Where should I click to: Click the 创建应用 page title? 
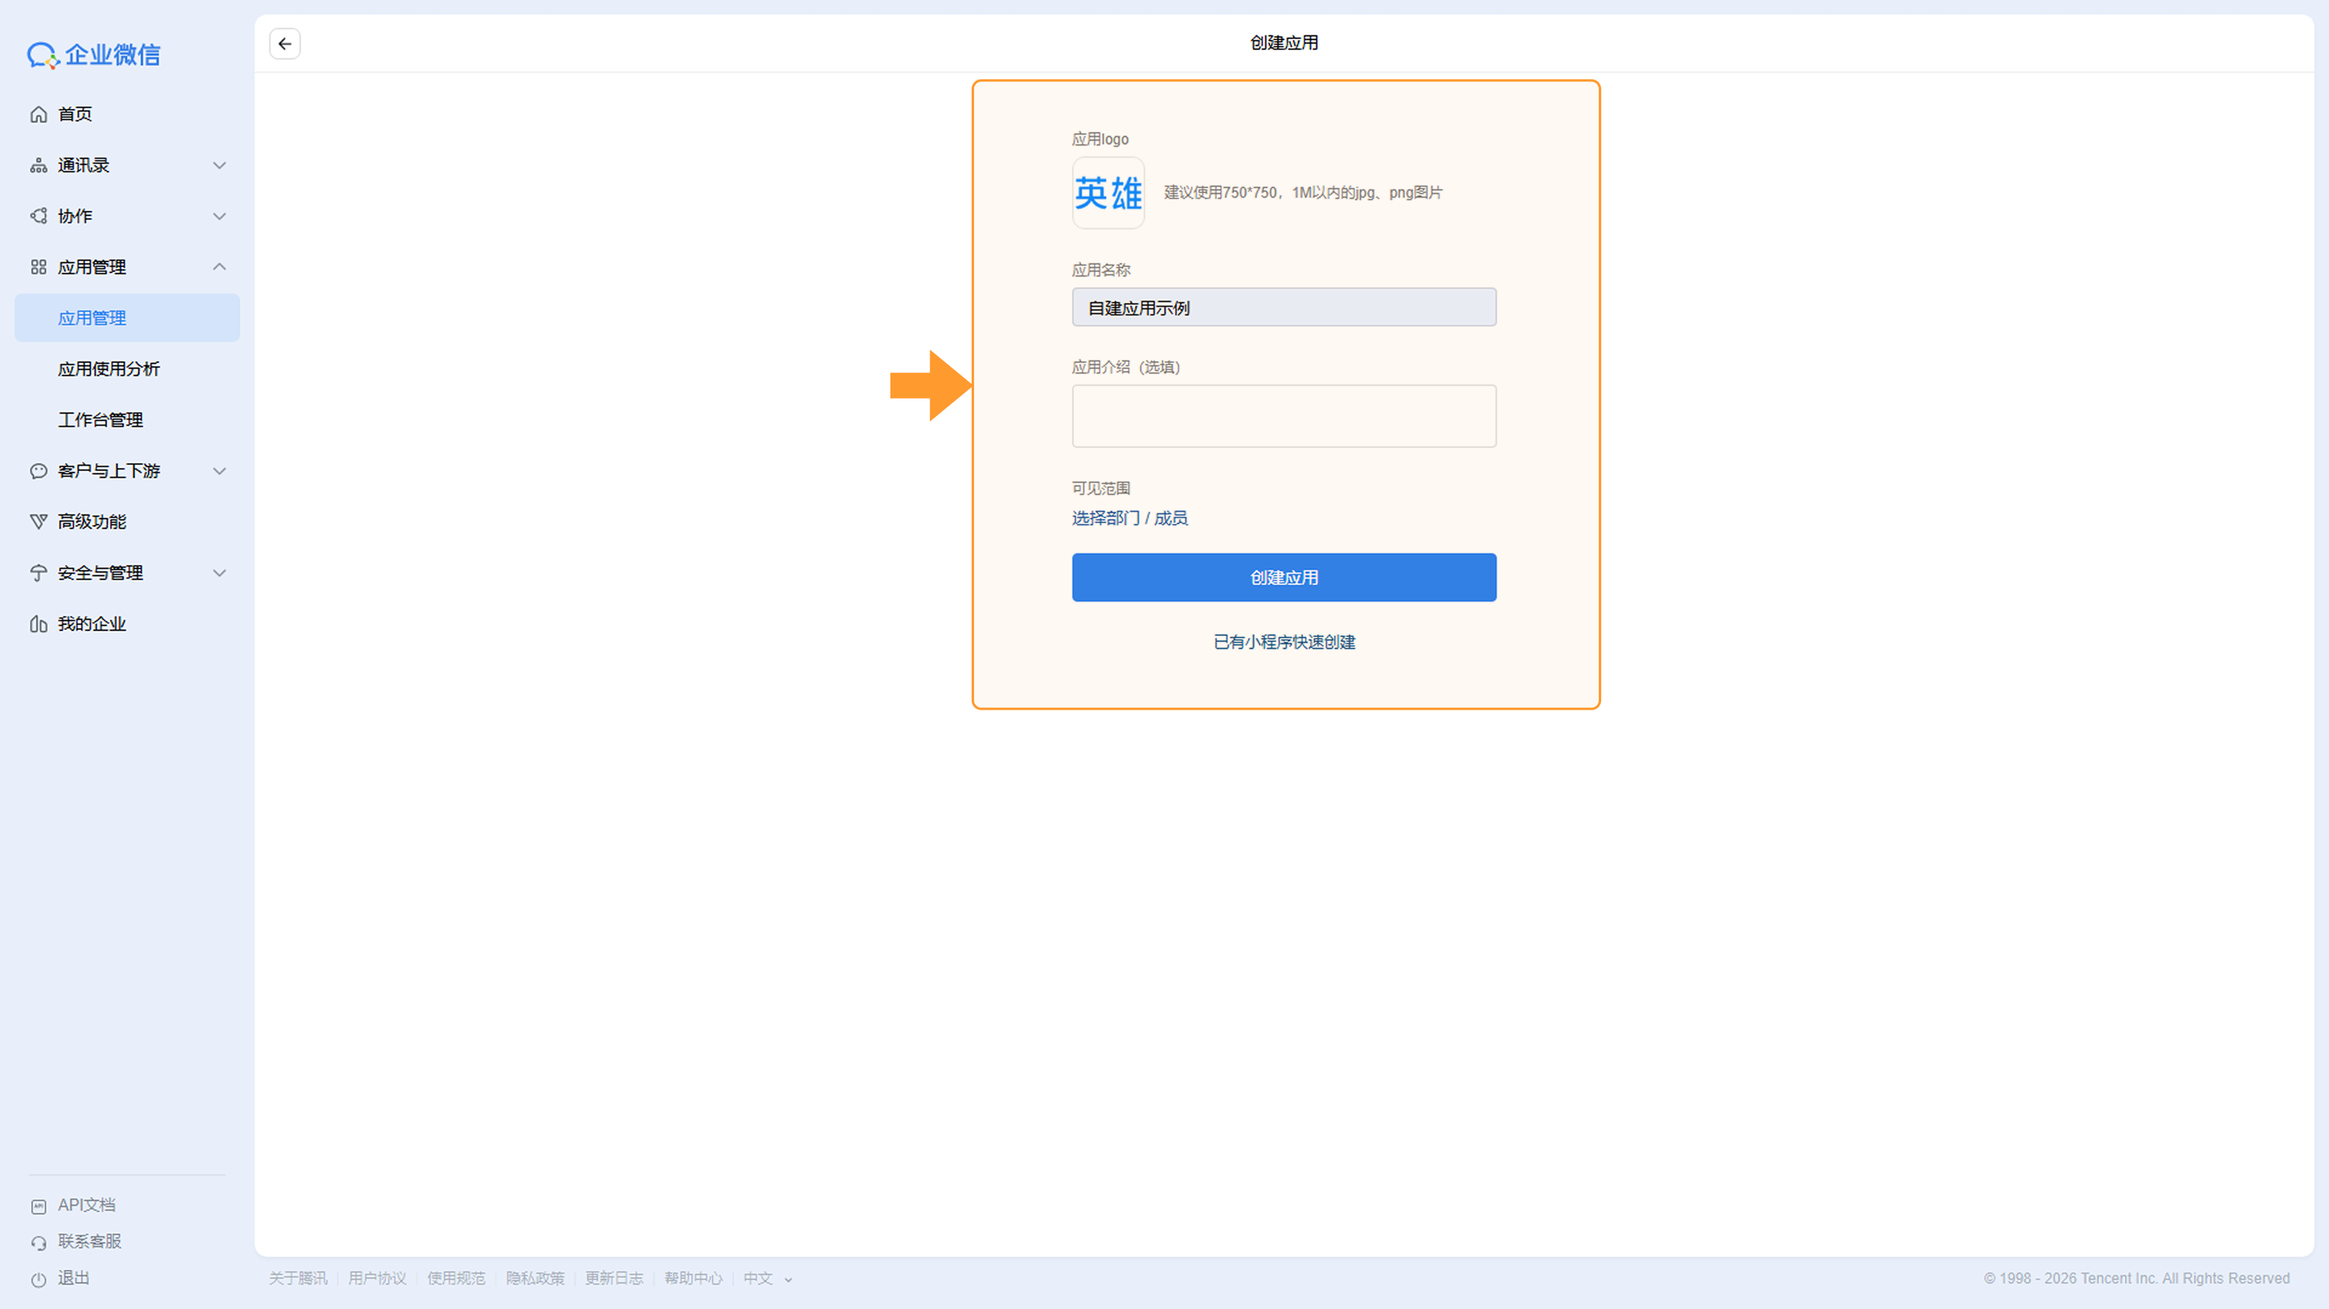coord(1284,42)
